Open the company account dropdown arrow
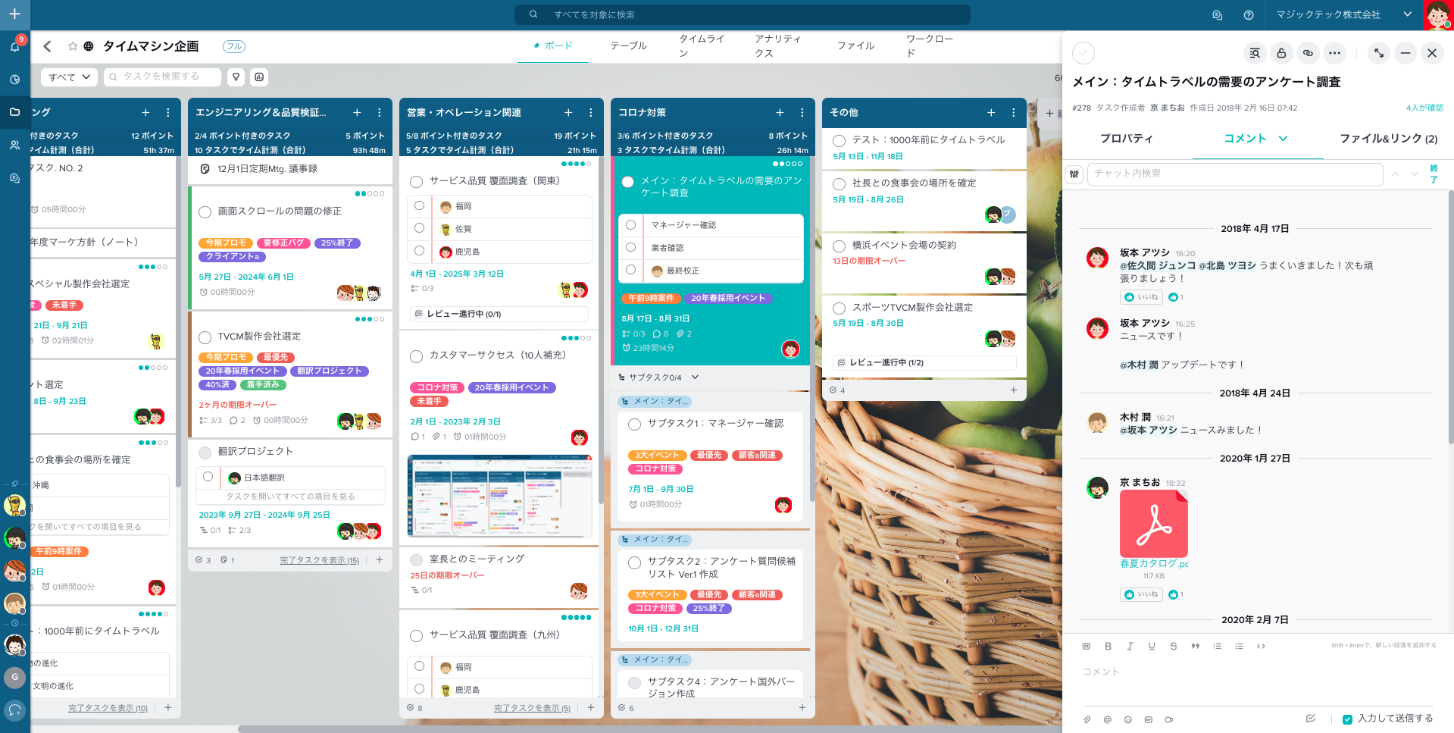Viewport: 1454px width, 733px height. [1407, 14]
